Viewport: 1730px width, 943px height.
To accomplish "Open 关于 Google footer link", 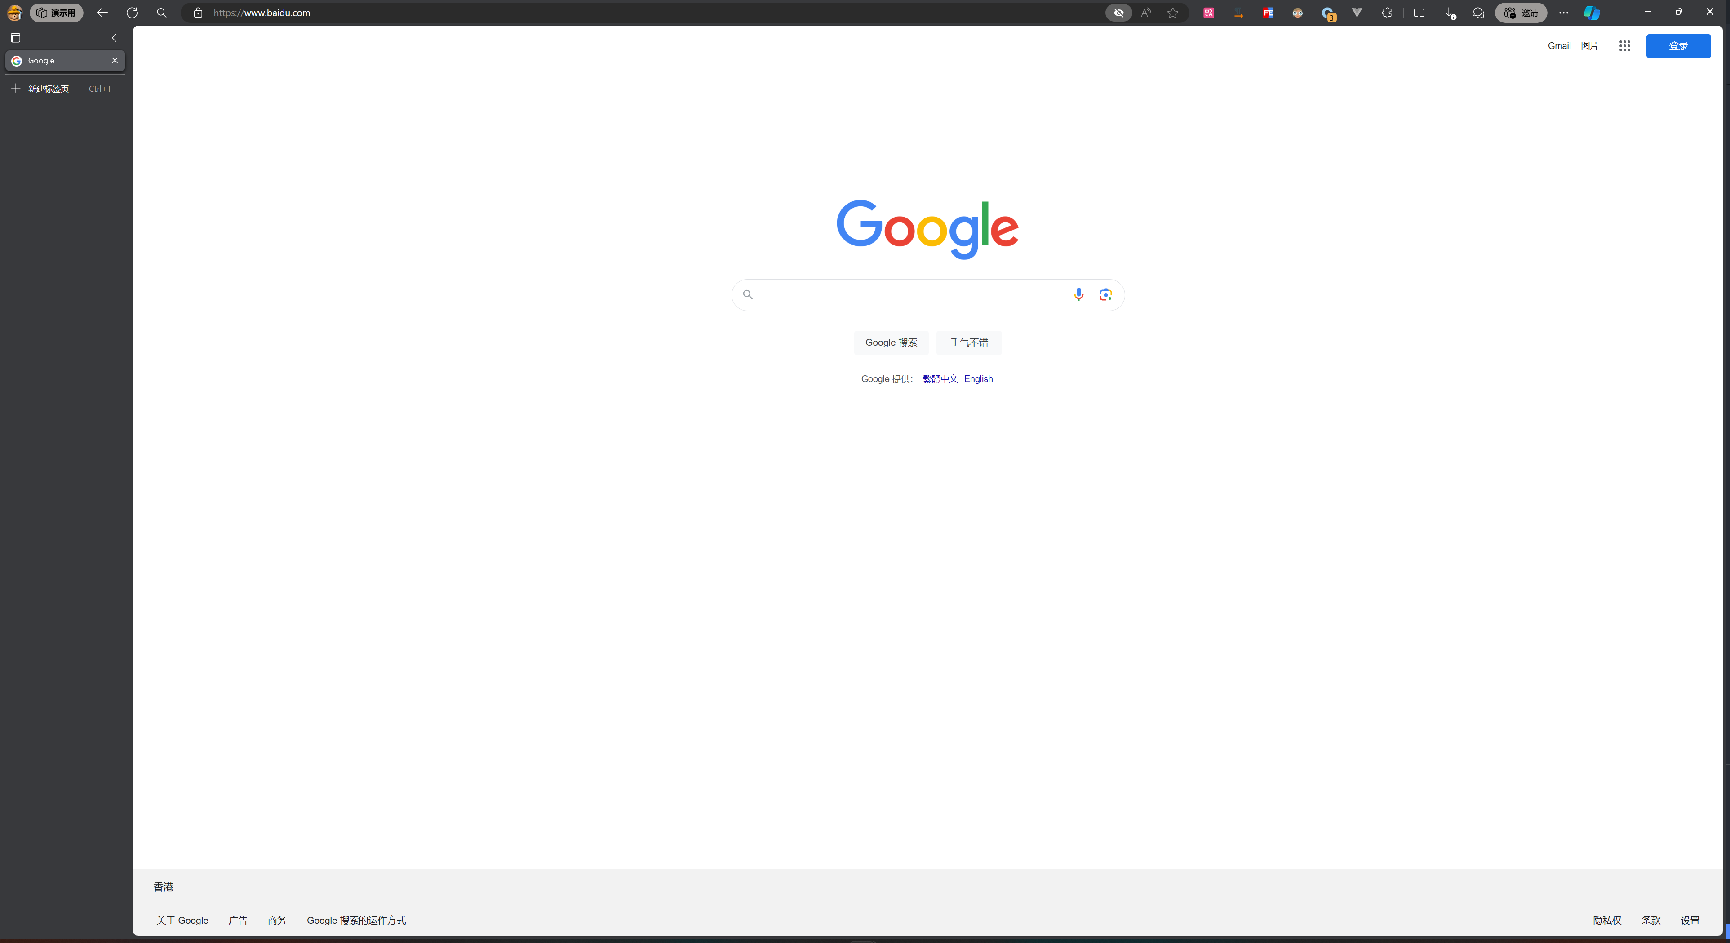I will tap(182, 920).
